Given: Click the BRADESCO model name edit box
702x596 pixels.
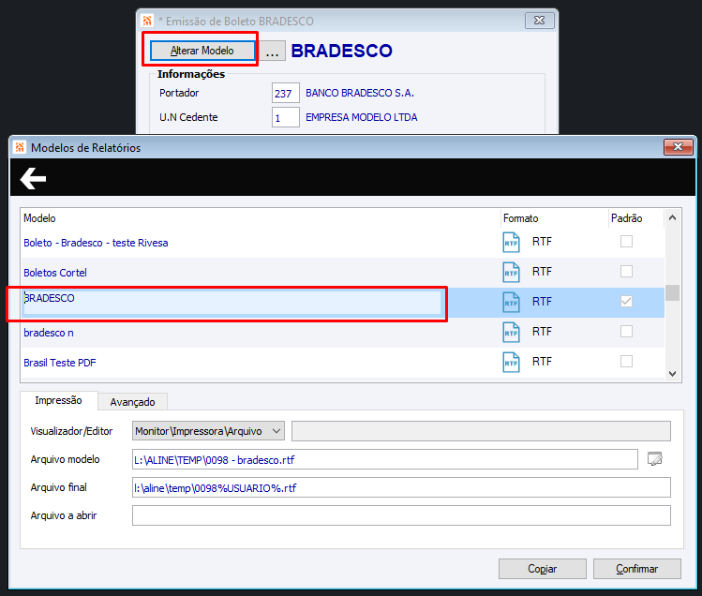Looking at the screenshot, I should coord(232,303).
